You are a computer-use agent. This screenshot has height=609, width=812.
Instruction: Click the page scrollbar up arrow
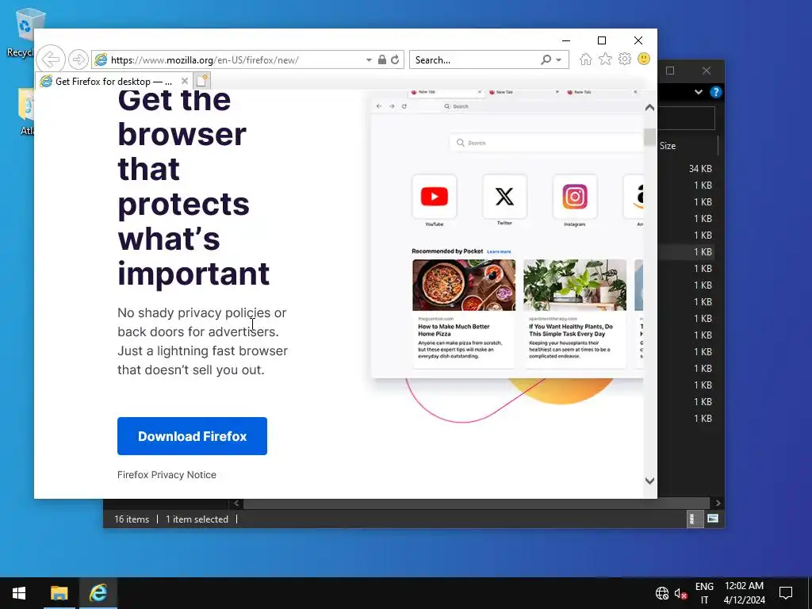coord(650,108)
